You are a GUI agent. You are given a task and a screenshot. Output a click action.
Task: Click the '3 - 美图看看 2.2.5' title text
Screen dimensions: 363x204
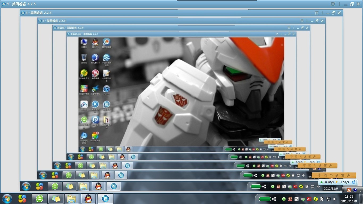pyautogui.click(x=39, y=13)
